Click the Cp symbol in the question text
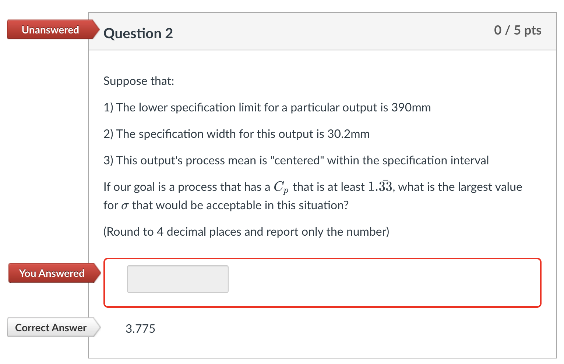 (x=281, y=187)
